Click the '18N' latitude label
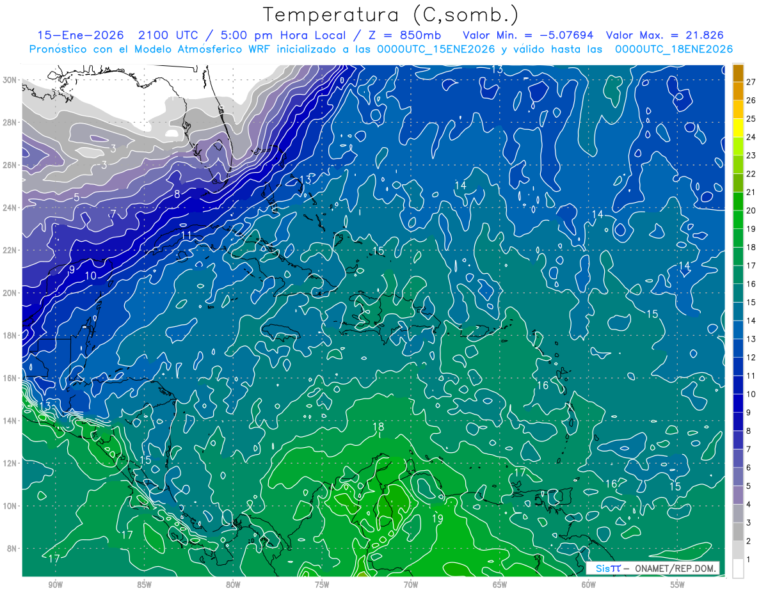The image size is (768, 593). click(11, 335)
